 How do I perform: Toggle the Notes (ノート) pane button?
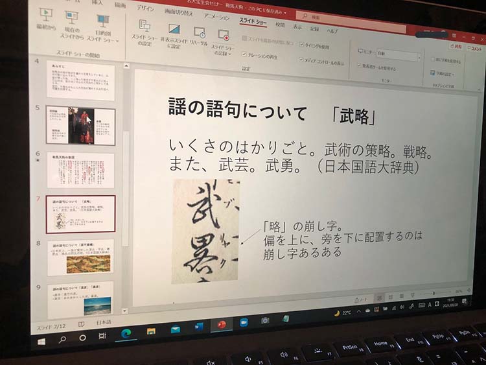click(x=361, y=299)
